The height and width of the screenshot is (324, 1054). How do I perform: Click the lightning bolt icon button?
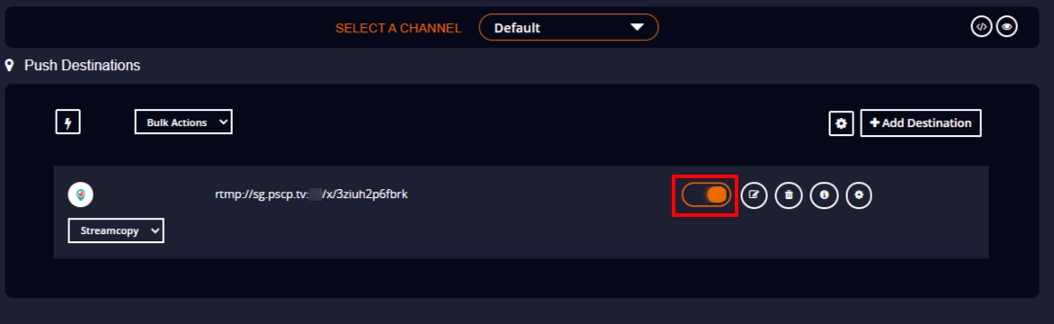pos(67,122)
